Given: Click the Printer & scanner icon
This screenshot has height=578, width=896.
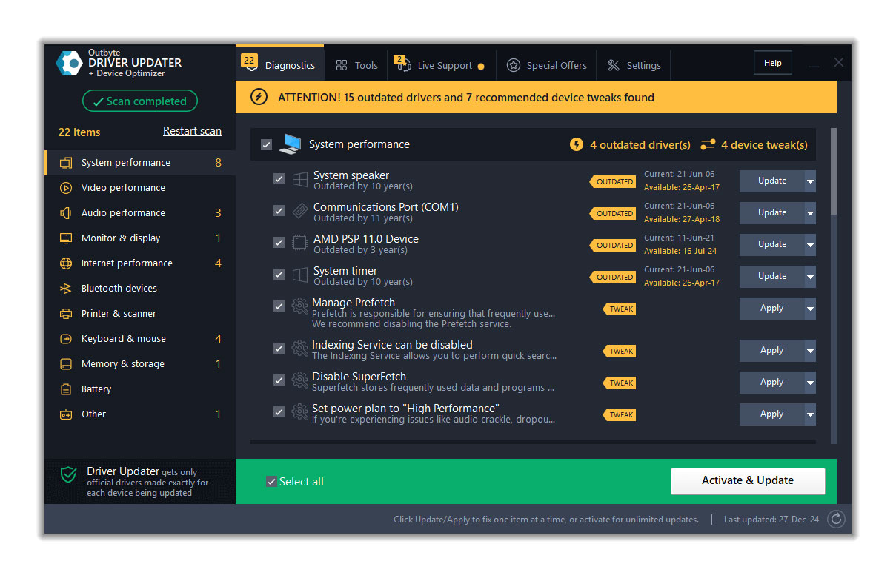Looking at the screenshot, I should tap(66, 314).
